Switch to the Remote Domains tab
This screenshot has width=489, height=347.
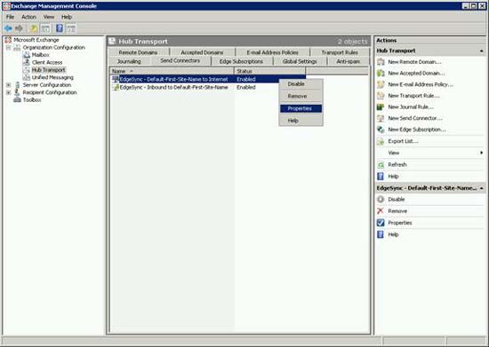click(138, 52)
